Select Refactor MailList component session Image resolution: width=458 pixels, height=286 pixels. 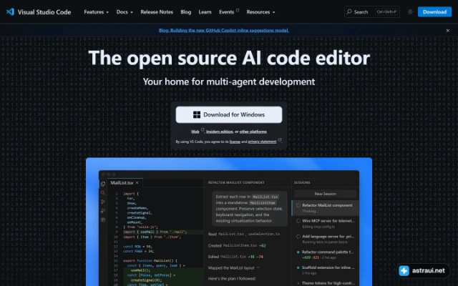[325, 208]
